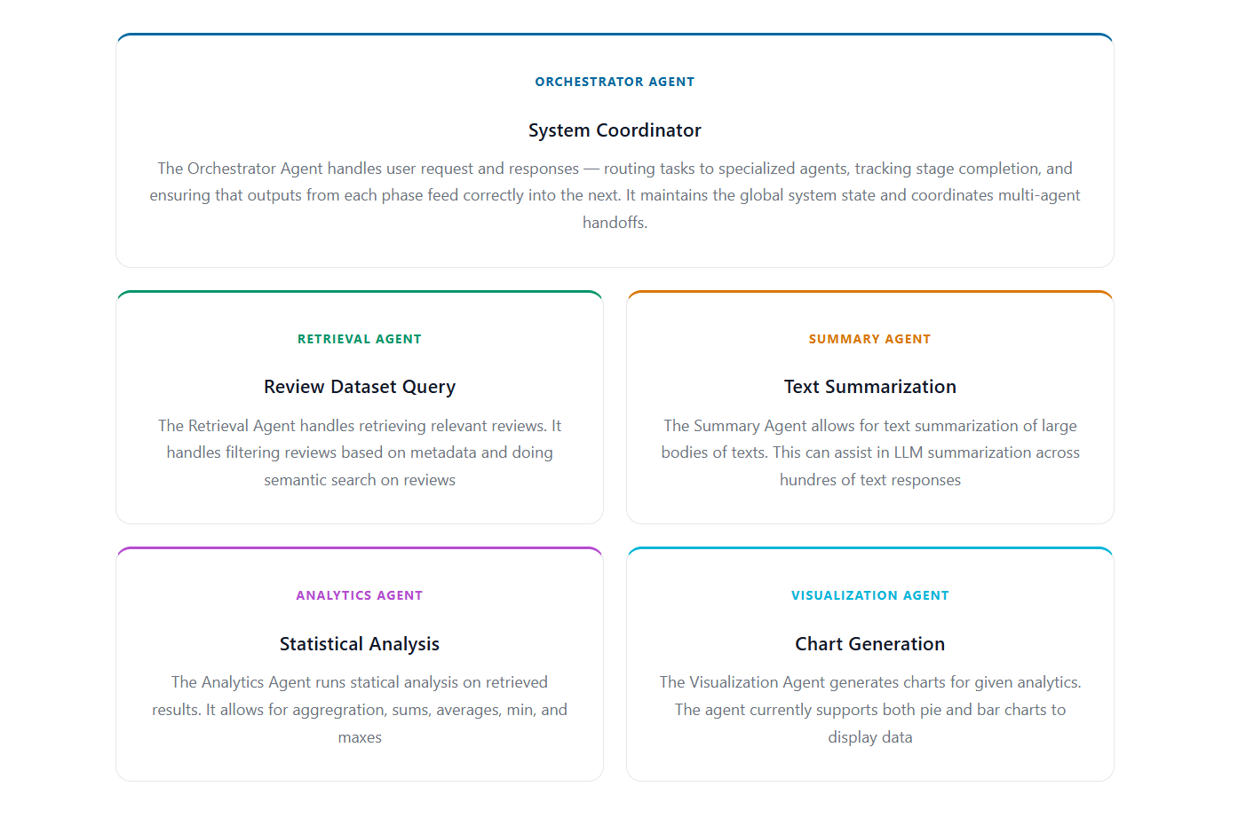Click the Visualization Agent description text
This screenshot has width=1246, height=826.
(x=870, y=710)
